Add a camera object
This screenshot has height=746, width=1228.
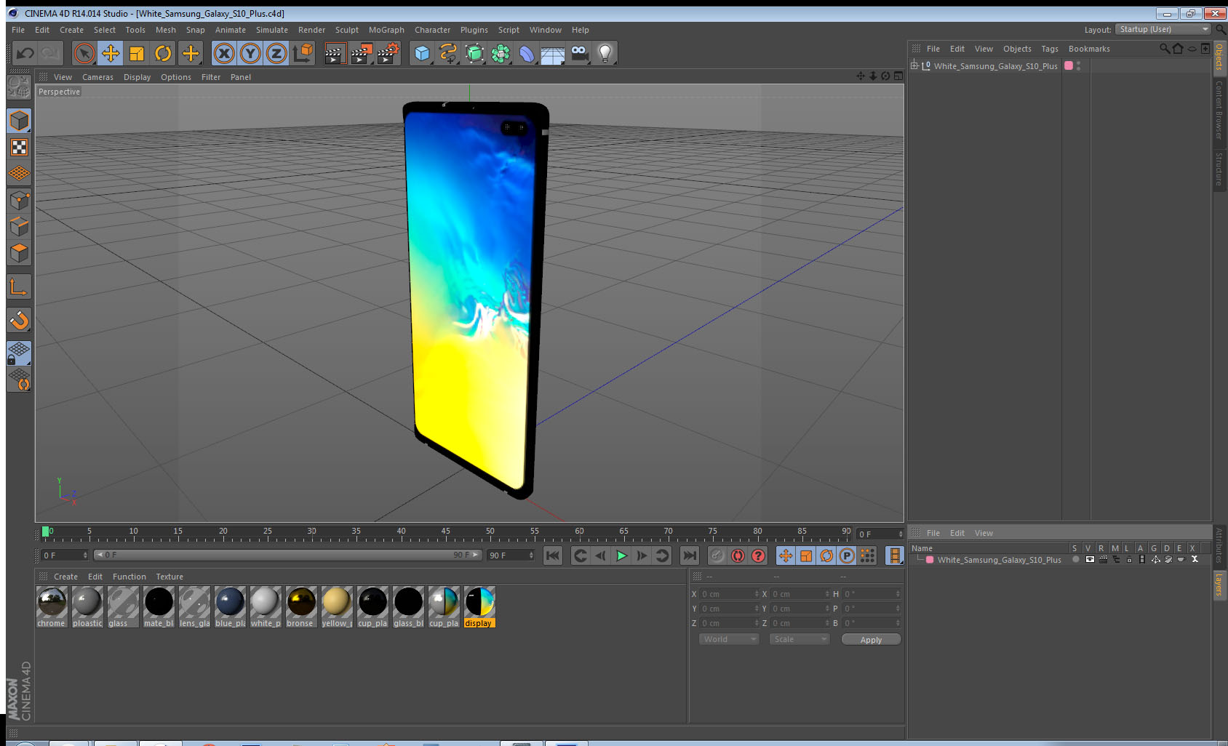pyautogui.click(x=579, y=53)
